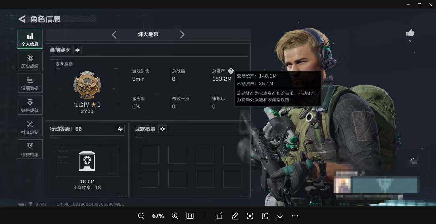The image size is (436, 224).
Task: Click the 1:1 actual size button
Action: pos(190,216)
